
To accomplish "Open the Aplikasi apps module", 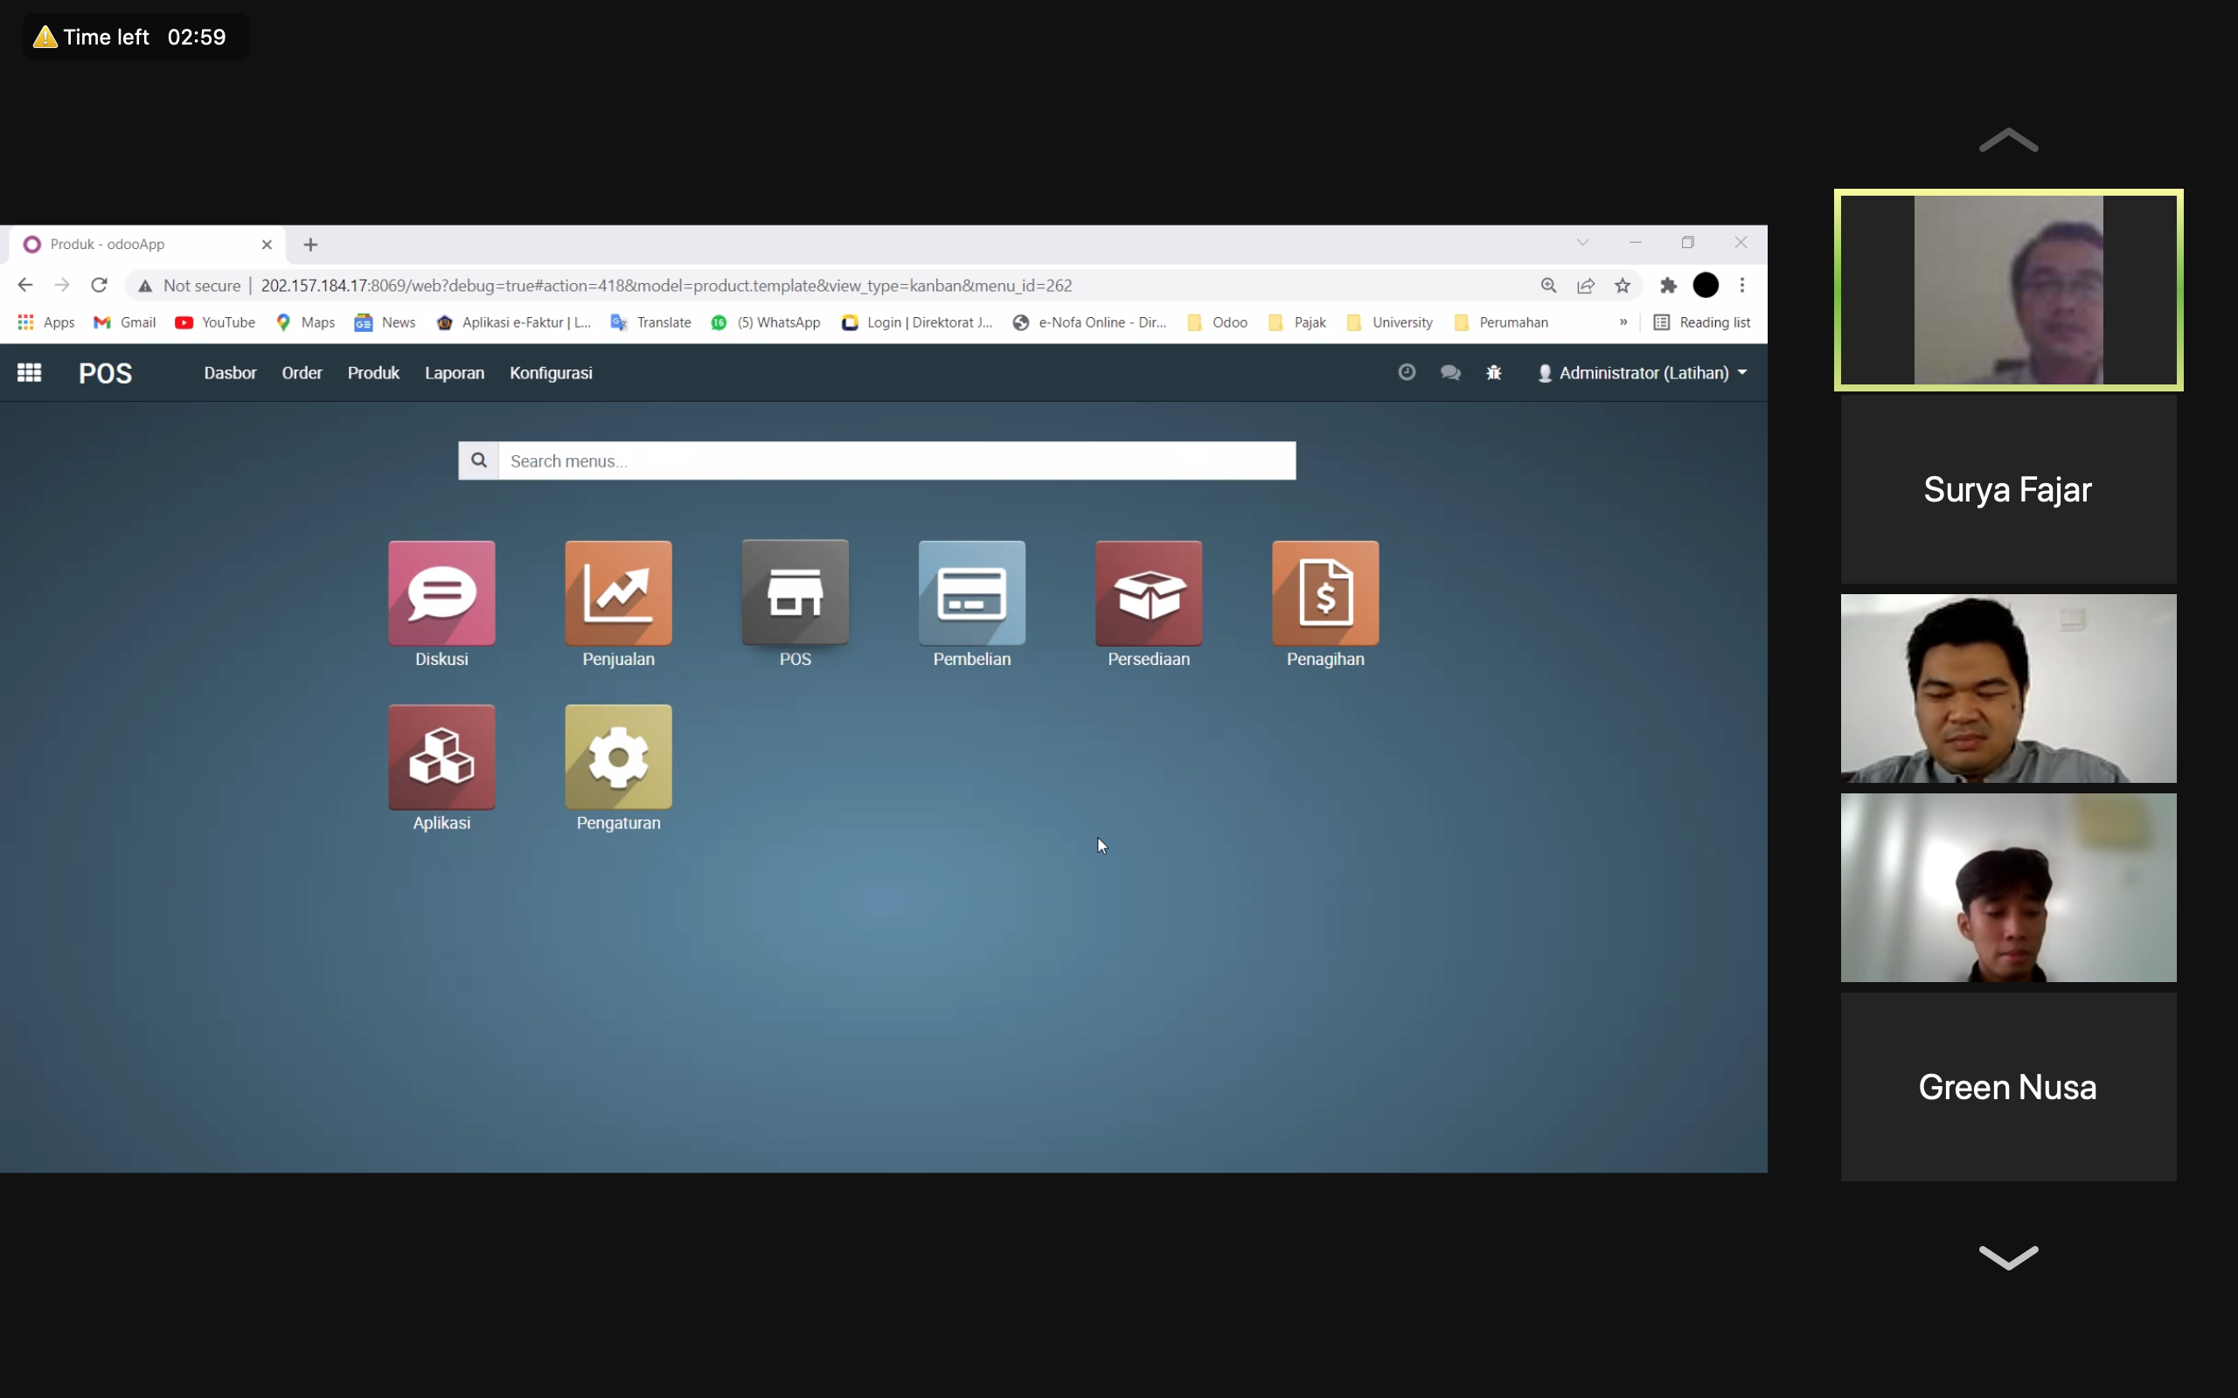I will pos(441,757).
